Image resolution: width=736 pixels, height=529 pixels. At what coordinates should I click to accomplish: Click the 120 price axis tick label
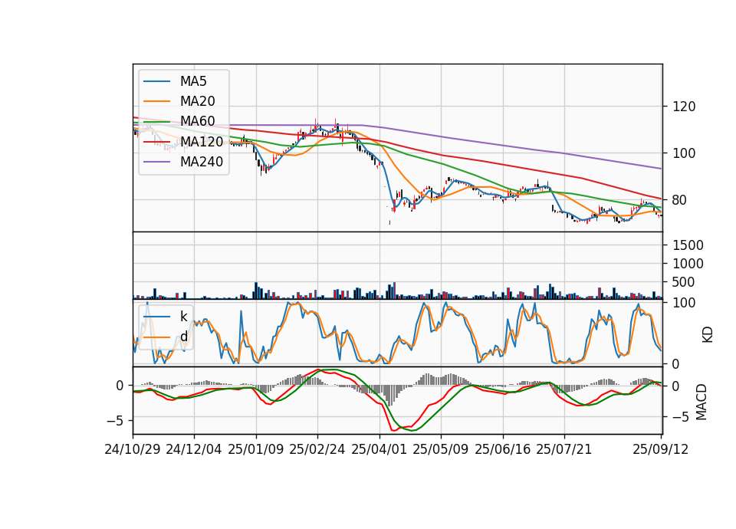tap(684, 107)
